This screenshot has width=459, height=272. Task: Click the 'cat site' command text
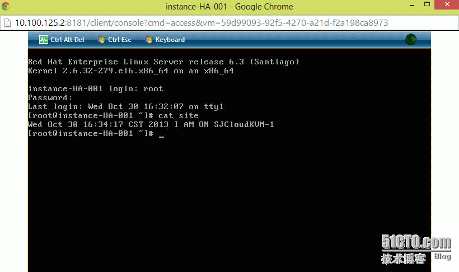point(179,116)
